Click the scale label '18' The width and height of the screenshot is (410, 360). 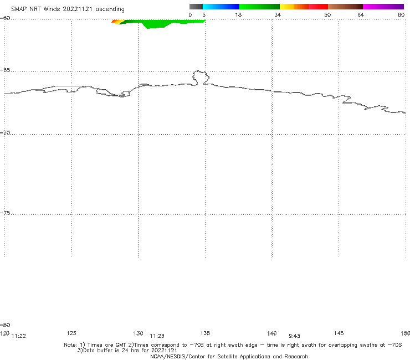(238, 14)
